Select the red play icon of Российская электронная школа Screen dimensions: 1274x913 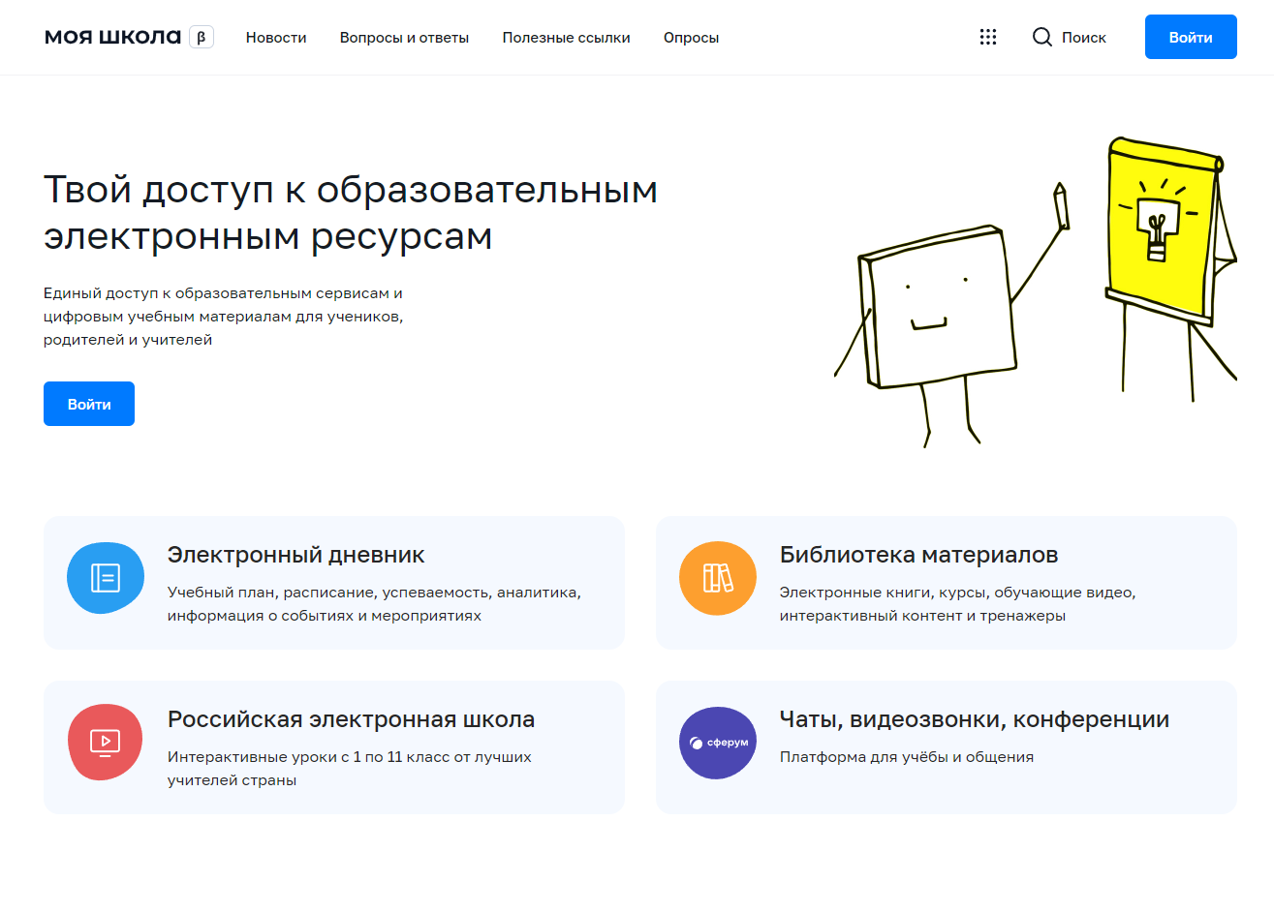tap(105, 743)
